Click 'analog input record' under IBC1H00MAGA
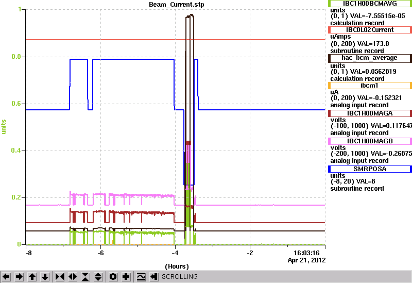Screen dimensions: 412x283 pos(359,133)
